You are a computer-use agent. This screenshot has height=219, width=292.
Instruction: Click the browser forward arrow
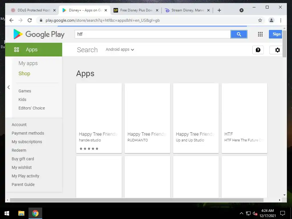point(21,20)
